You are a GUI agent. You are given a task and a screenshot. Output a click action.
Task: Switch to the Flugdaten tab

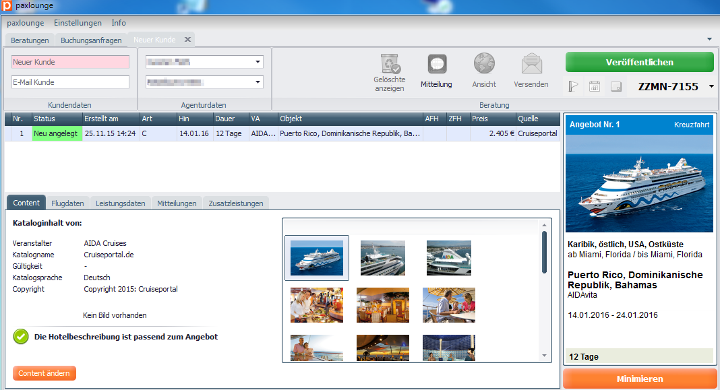click(67, 203)
